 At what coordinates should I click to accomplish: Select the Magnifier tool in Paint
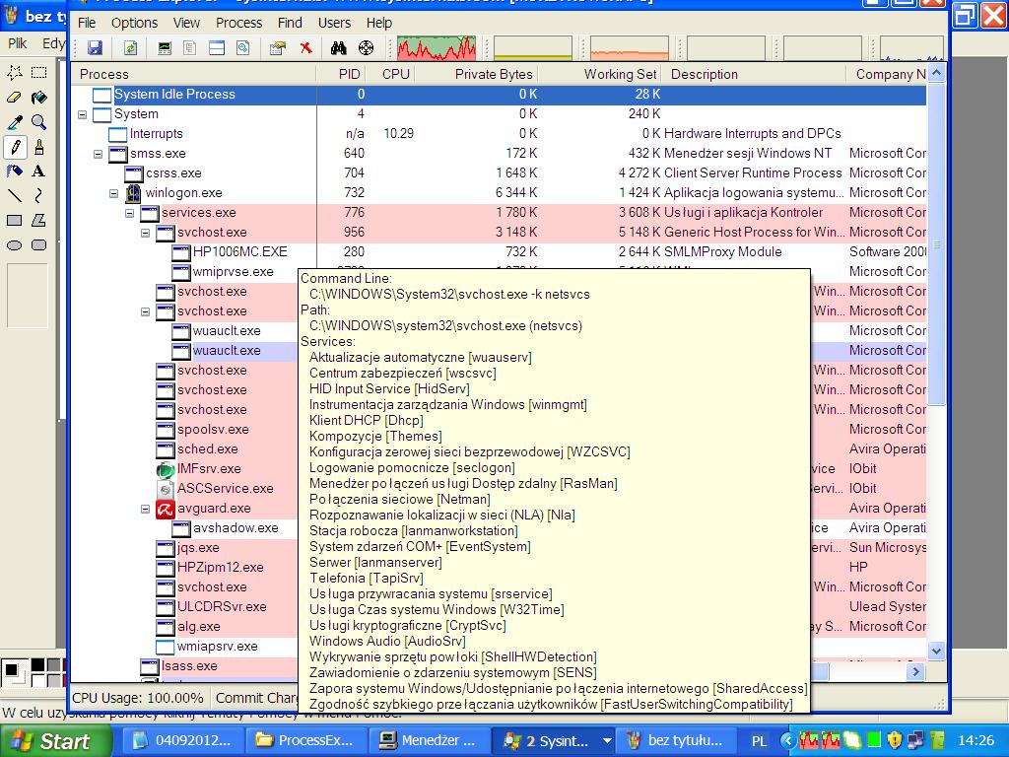(x=39, y=122)
